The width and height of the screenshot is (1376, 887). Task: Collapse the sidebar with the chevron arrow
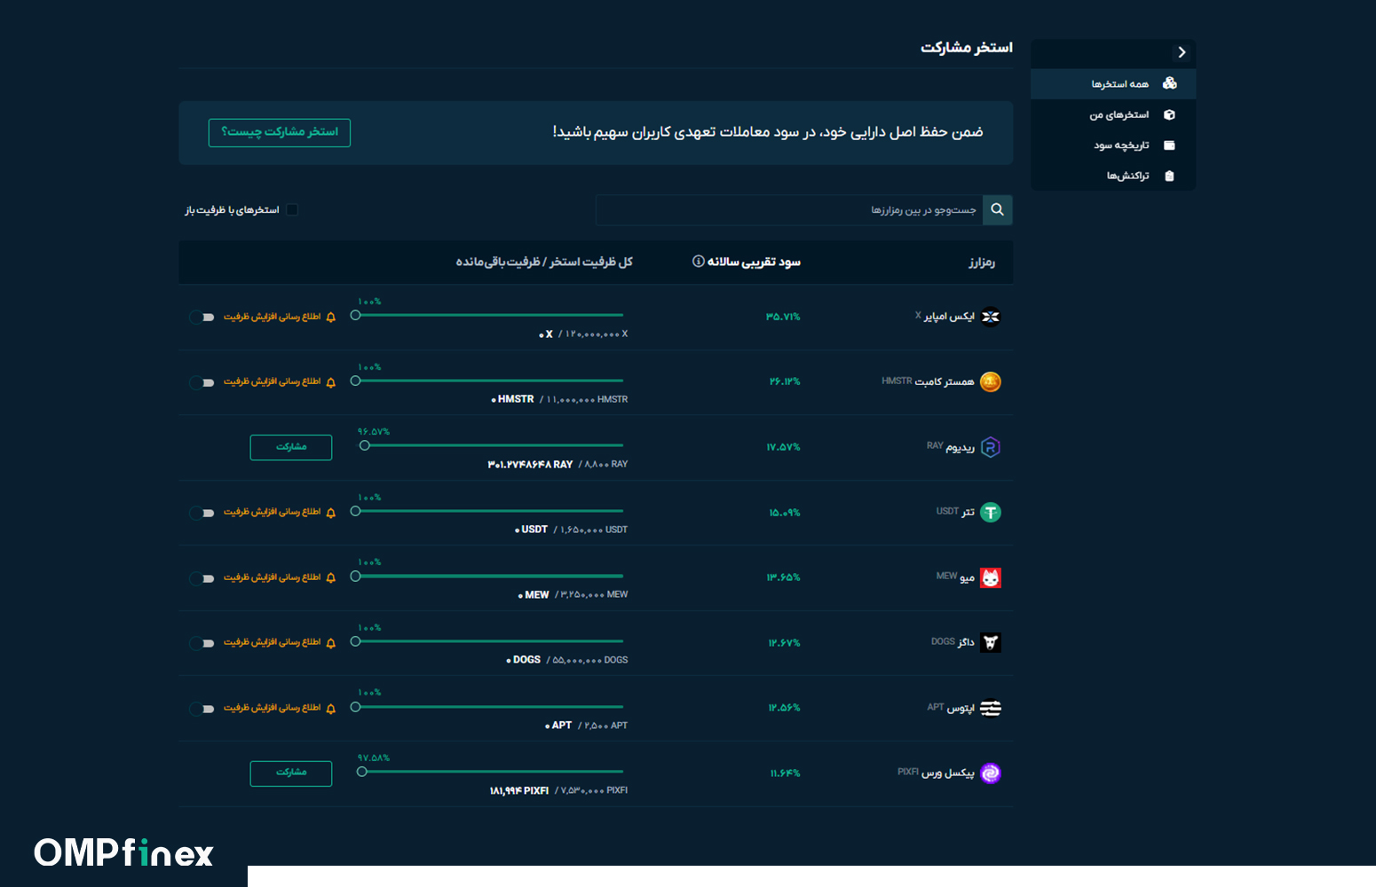[x=1182, y=52]
